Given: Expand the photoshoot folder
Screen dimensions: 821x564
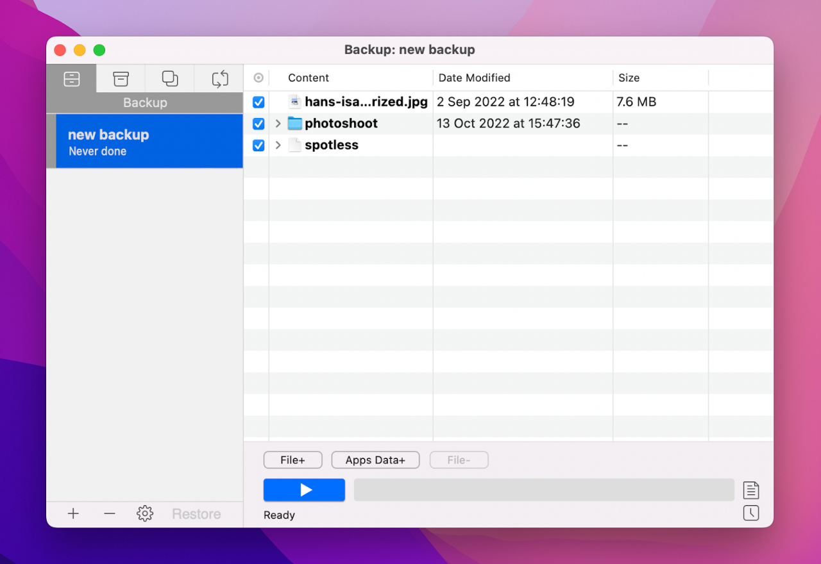Looking at the screenshot, I should [278, 124].
